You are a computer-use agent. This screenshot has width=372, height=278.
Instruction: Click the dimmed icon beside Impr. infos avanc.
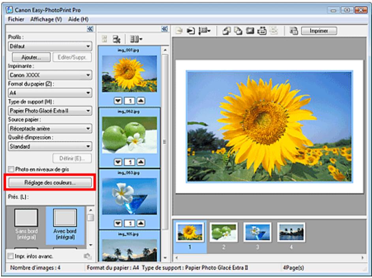[88, 256]
